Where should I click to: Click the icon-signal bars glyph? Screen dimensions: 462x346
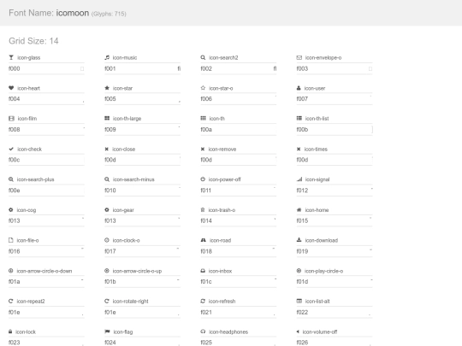(299, 179)
